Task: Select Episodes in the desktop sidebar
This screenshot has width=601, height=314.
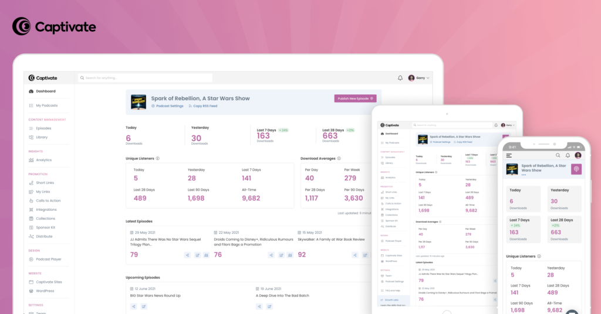Action: (43, 128)
